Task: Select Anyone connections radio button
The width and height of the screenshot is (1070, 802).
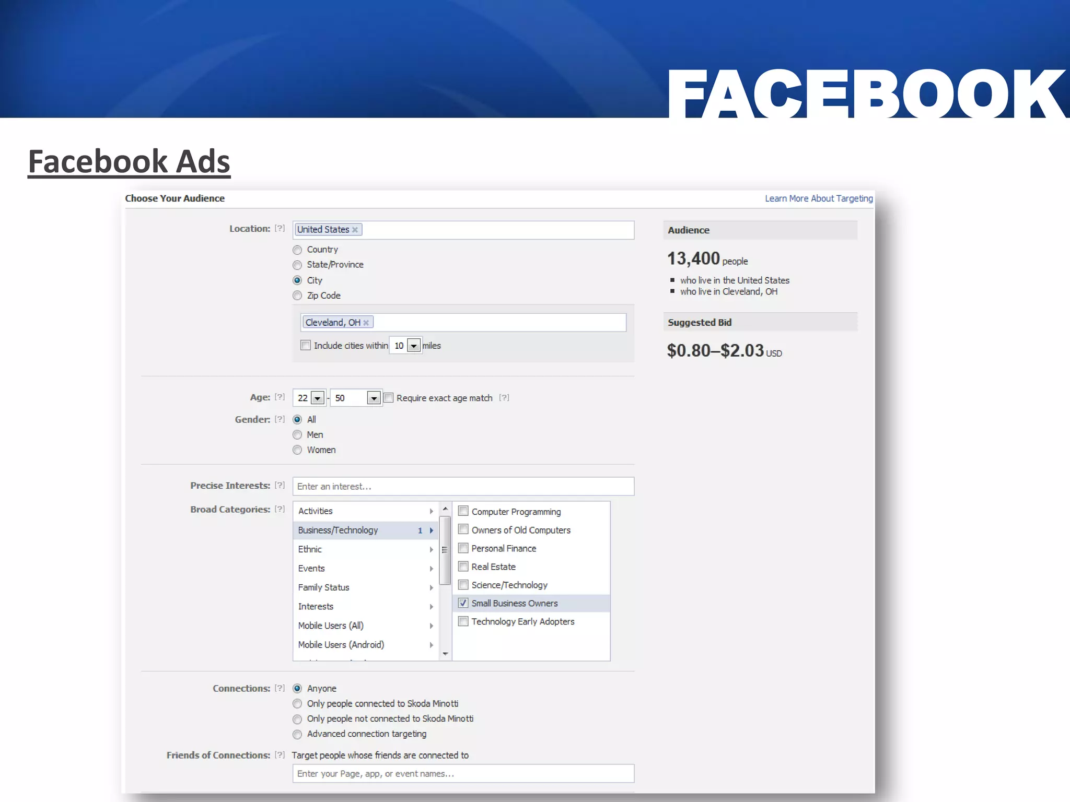Action: pos(297,688)
